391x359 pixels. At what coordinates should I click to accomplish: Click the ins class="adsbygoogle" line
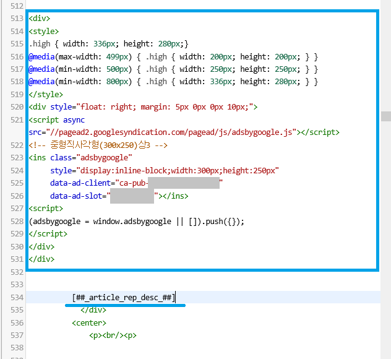[80, 158]
